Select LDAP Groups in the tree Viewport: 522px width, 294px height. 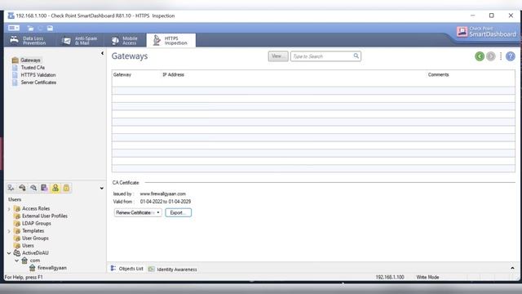[36, 223]
